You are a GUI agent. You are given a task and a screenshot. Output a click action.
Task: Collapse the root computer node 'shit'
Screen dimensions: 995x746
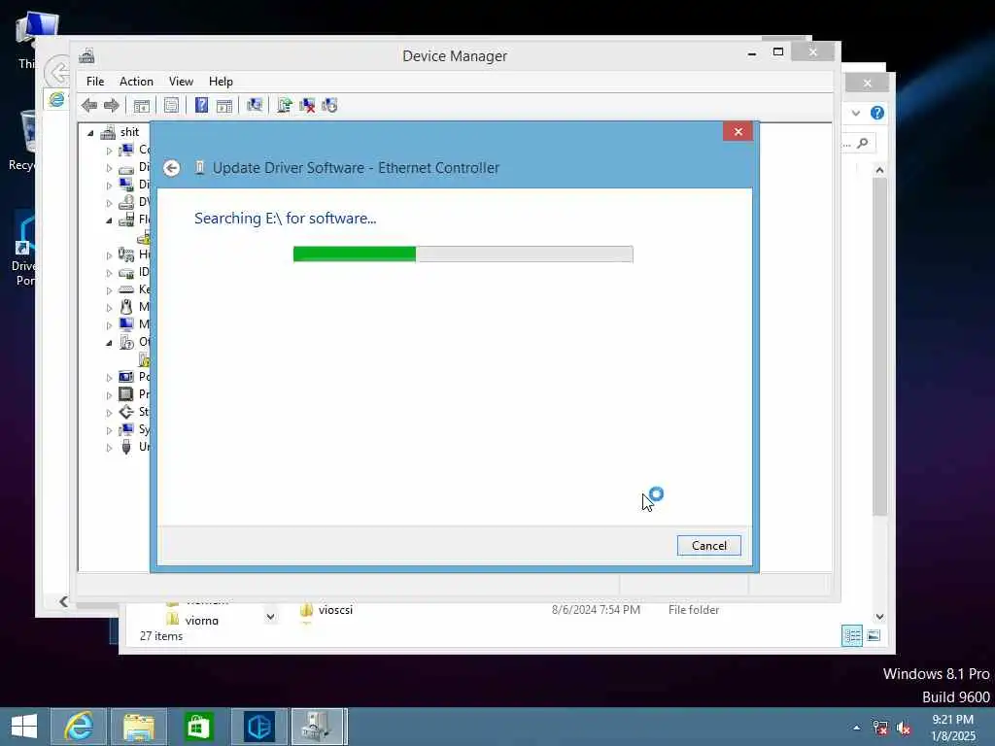(x=90, y=133)
